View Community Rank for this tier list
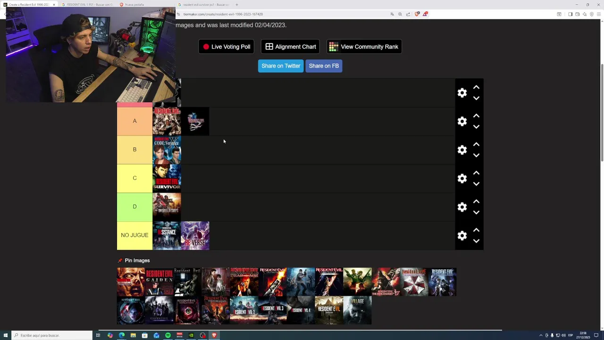 364,47
